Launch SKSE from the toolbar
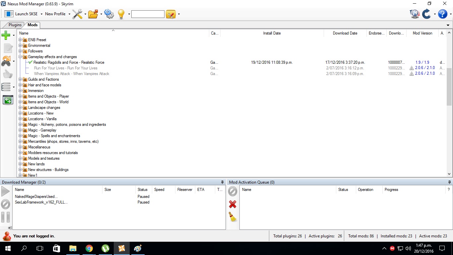The height and width of the screenshot is (255, 453). coord(21,14)
